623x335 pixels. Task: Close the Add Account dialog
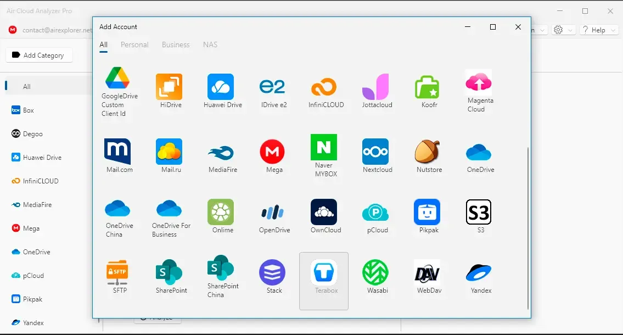click(518, 27)
